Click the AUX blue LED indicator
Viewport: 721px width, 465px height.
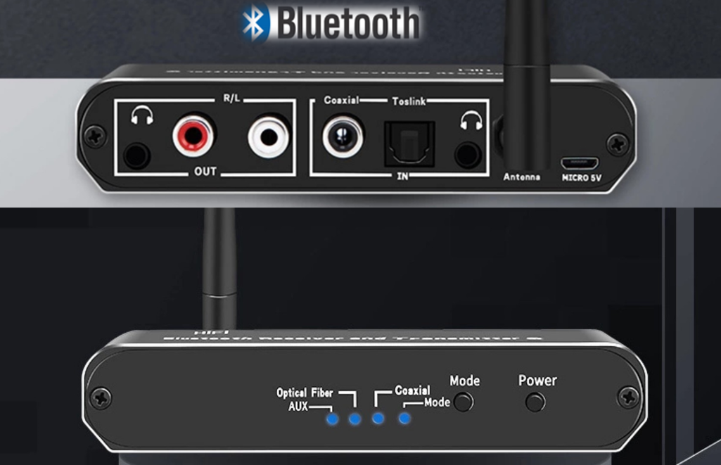333,419
